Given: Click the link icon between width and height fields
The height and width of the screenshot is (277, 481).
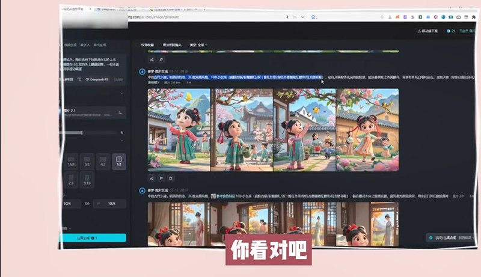Looking at the screenshot, I should 87,204.
